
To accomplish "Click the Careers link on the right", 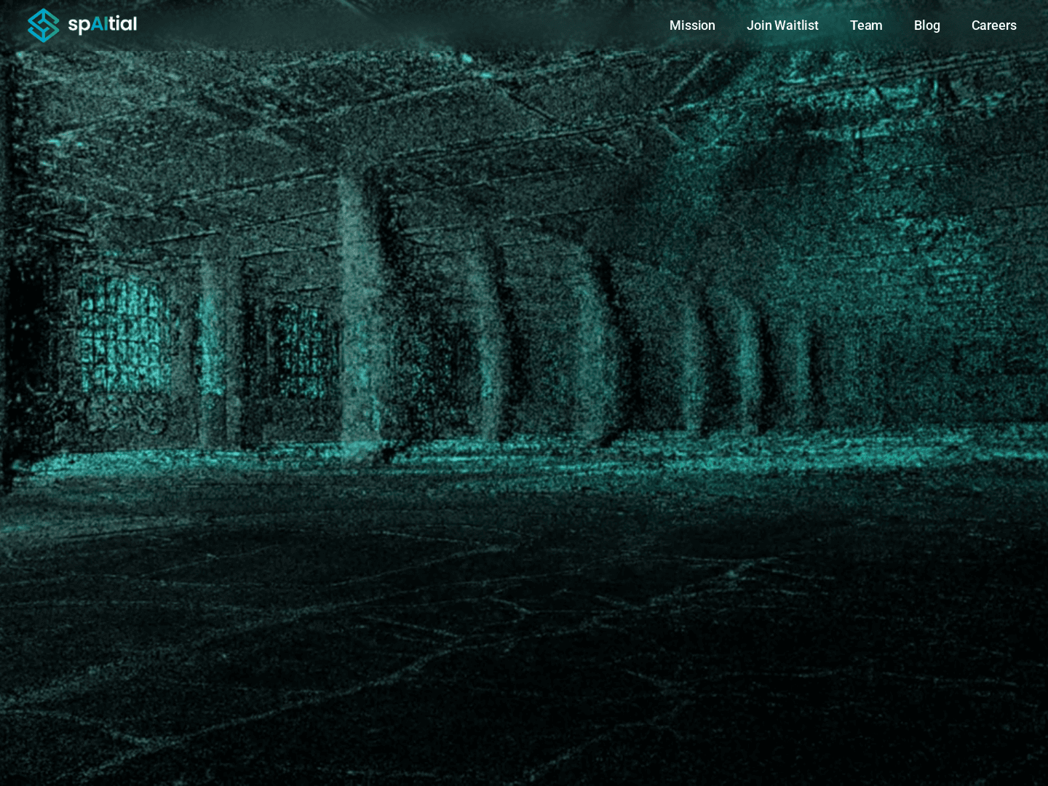I will [x=993, y=25].
